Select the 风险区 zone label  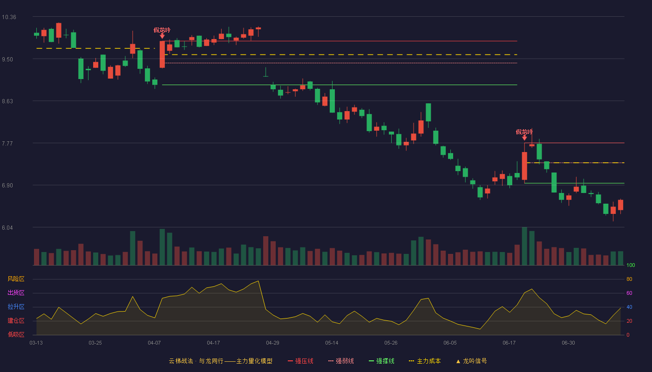(16, 279)
